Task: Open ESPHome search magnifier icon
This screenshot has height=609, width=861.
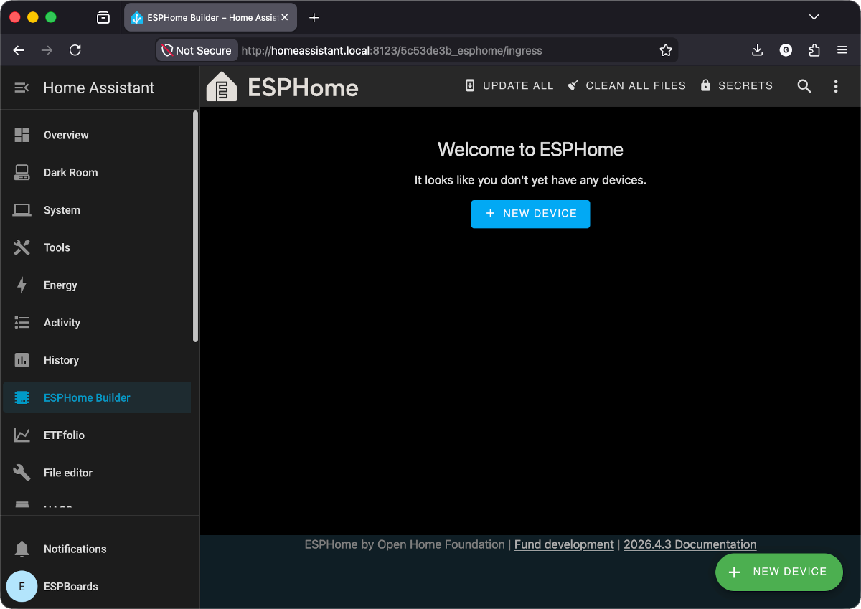Action: point(804,86)
